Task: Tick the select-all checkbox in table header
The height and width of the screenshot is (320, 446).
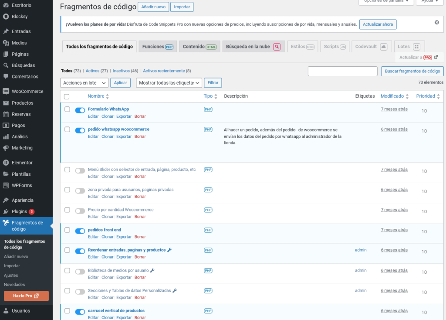Action: coord(67,96)
